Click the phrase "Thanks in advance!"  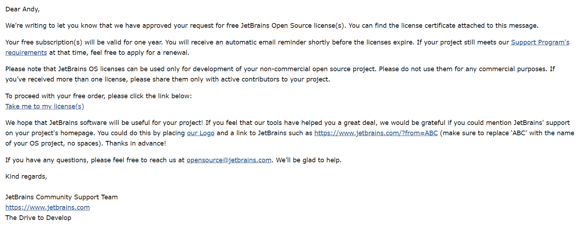[136, 143]
